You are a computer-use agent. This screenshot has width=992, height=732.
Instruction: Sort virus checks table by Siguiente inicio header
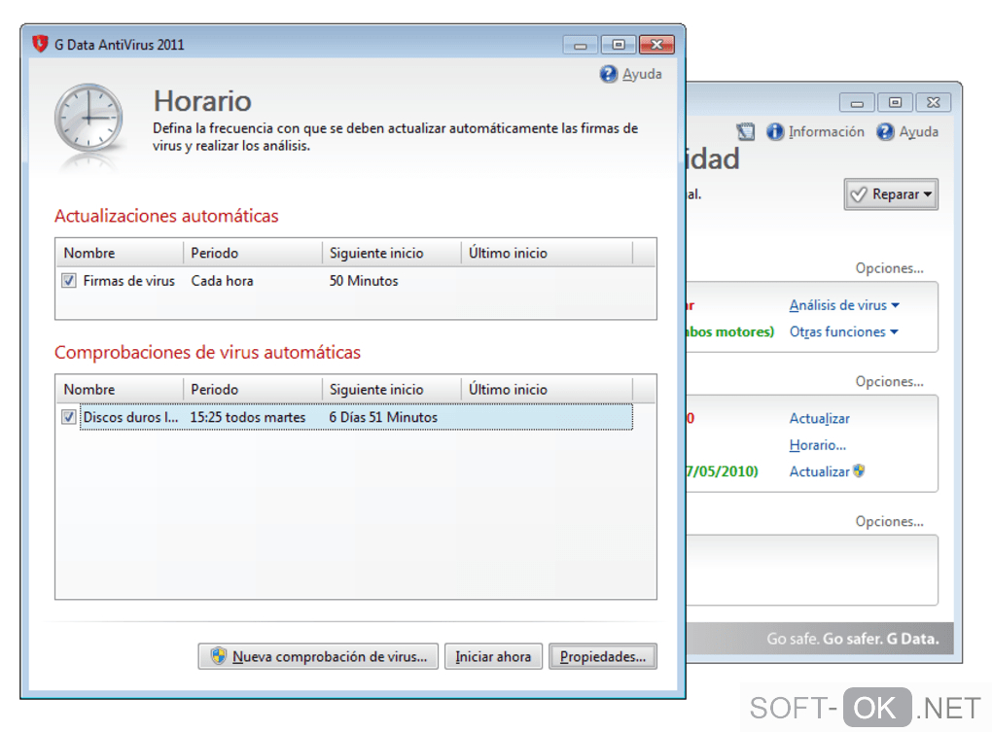[392, 390]
